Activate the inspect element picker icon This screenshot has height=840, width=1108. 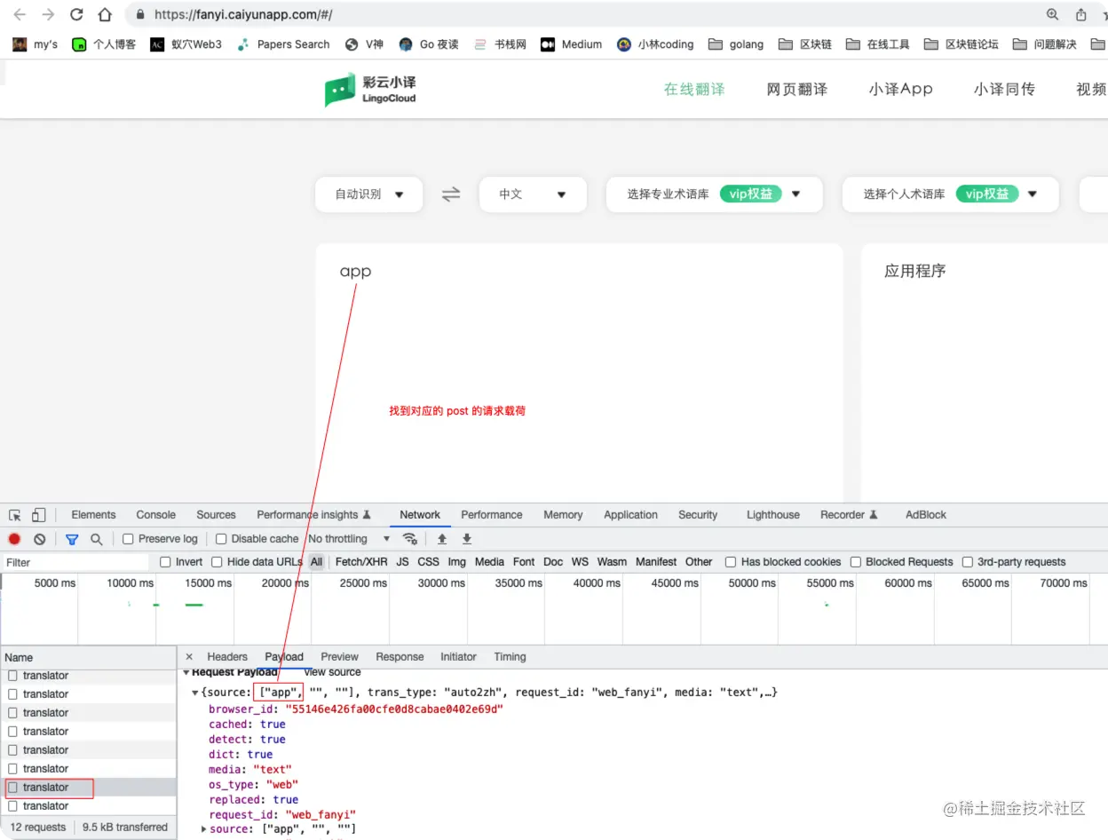15,515
